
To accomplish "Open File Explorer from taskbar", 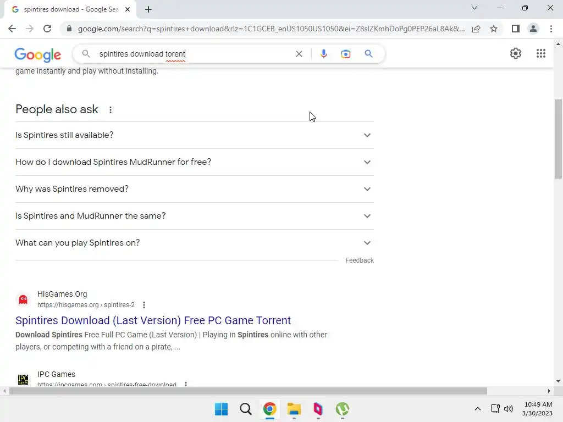I will pyautogui.click(x=294, y=409).
